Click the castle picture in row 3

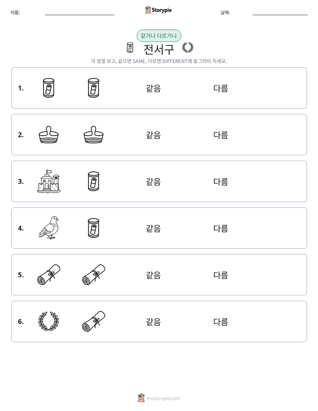[49, 181]
